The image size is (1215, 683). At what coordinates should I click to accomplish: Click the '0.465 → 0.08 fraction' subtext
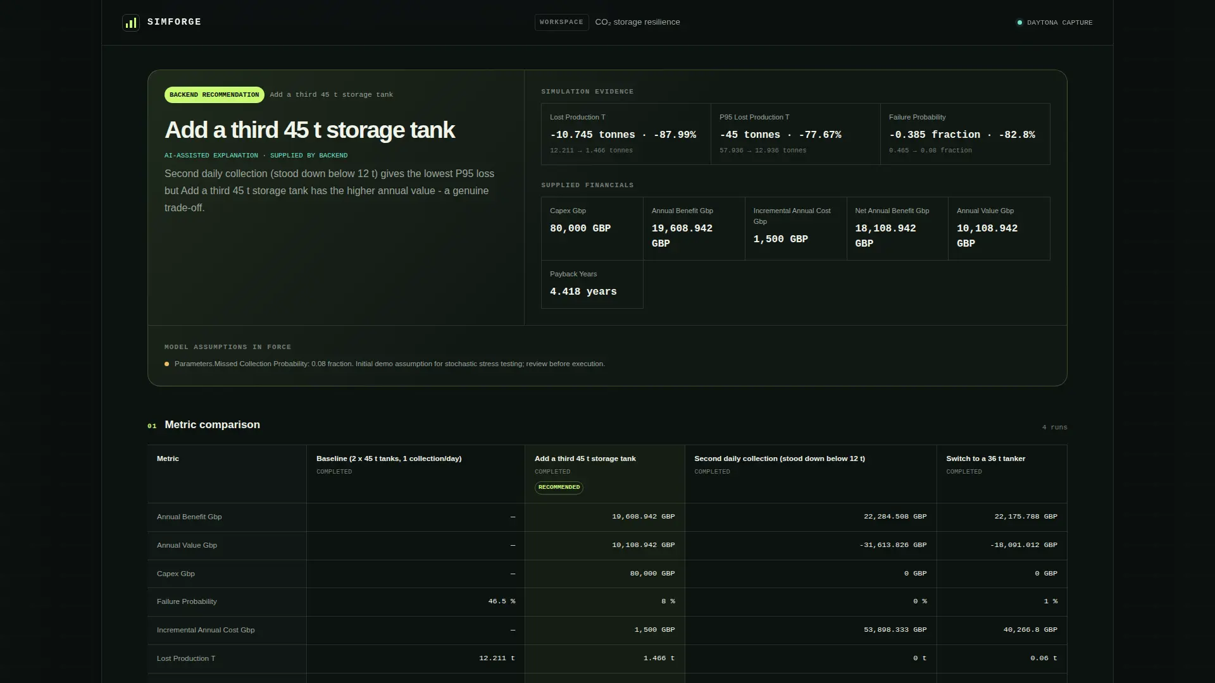[930, 151]
